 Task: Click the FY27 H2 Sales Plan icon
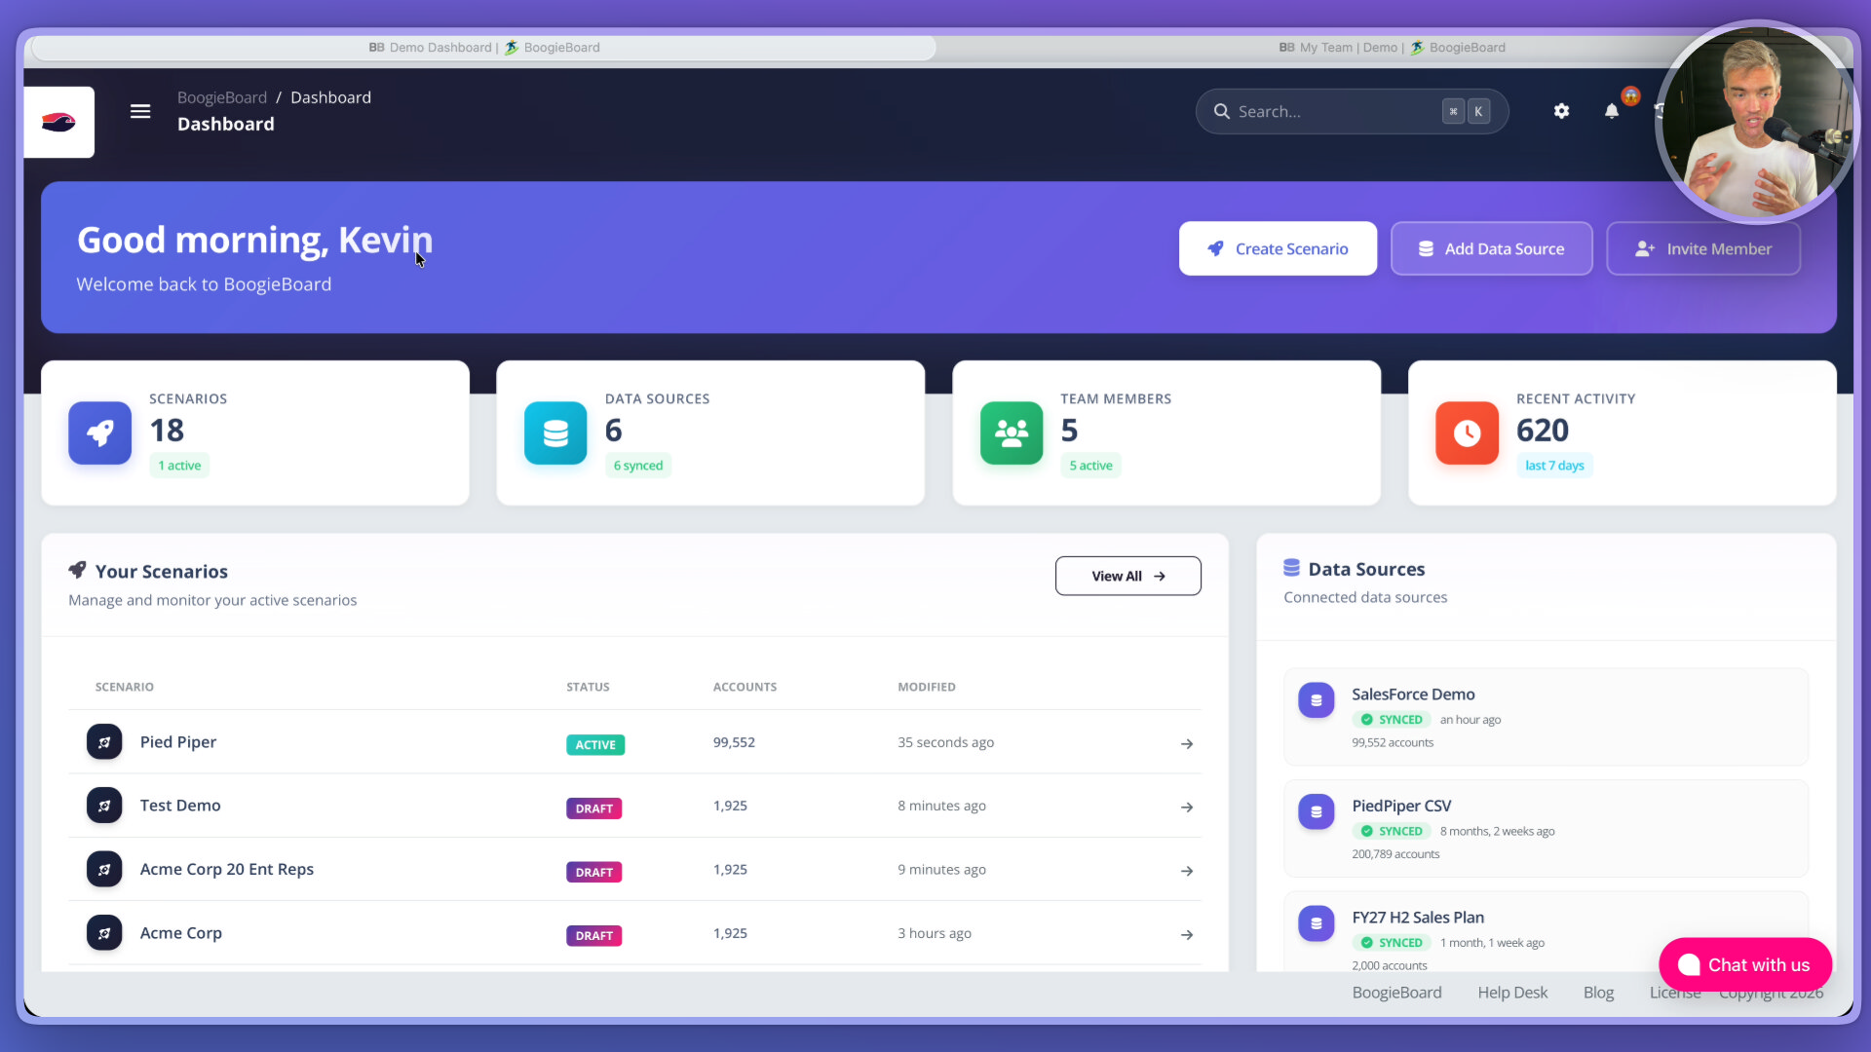pos(1317,923)
